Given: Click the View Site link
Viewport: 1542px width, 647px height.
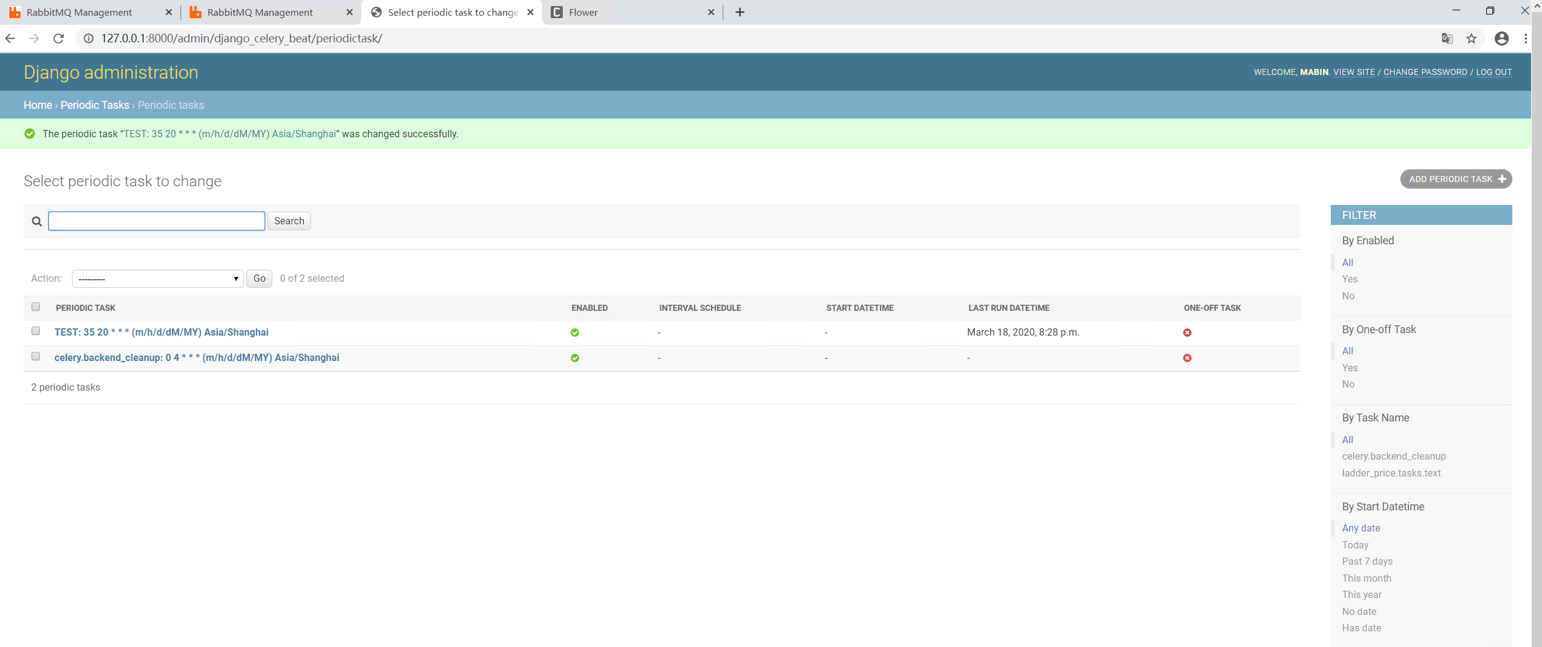Looking at the screenshot, I should 1354,72.
